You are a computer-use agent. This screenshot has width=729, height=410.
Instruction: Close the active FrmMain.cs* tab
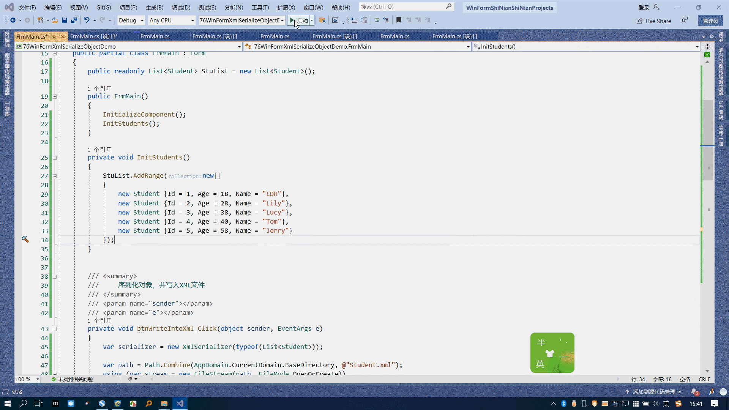(63, 36)
